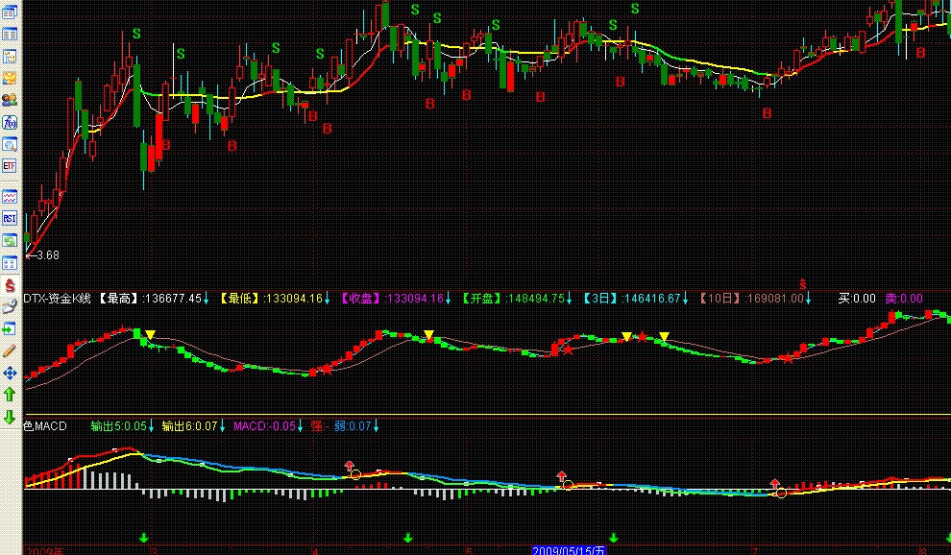Click the magnifier search window icon

10,144
